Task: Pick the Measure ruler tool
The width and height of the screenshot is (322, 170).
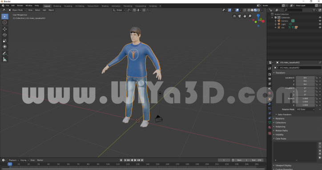Action: pyautogui.click(x=5, y=59)
